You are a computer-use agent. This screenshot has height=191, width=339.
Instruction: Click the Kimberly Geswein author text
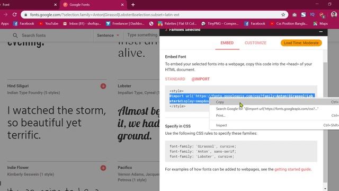click(x=31, y=175)
